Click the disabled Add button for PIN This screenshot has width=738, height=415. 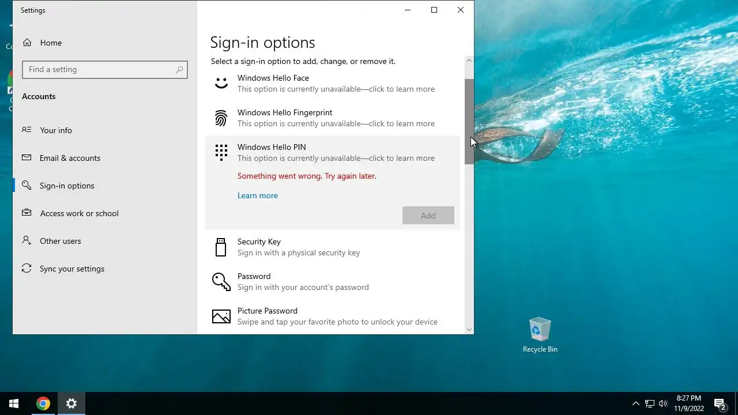(428, 216)
